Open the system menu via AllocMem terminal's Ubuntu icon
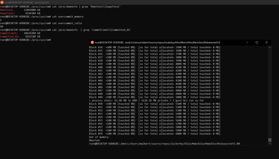This screenshot has width=279, height=159. 92,42
